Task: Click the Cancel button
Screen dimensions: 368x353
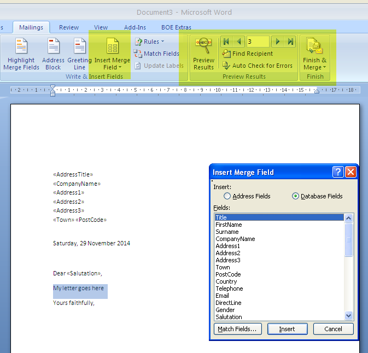Action: pyautogui.click(x=333, y=329)
